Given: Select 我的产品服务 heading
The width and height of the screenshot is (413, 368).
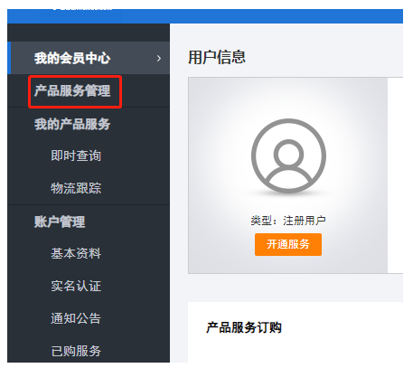Looking at the screenshot, I should click(x=72, y=124).
